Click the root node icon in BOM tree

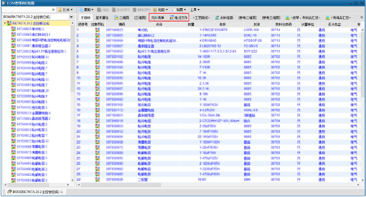point(9,23)
